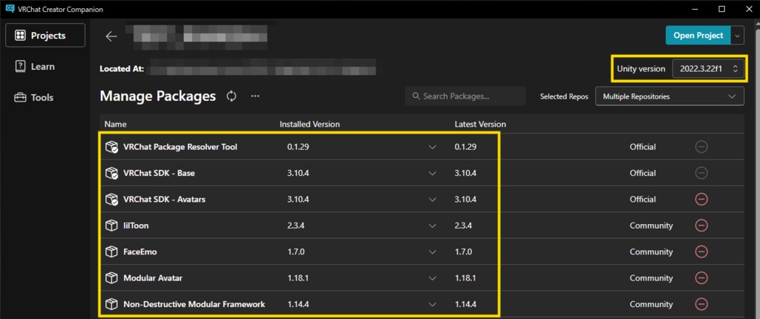Remove the Non-Destructive Modular Framework package
Image resolution: width=760 pixels, height=319 pixels.
tap(701, 304)
